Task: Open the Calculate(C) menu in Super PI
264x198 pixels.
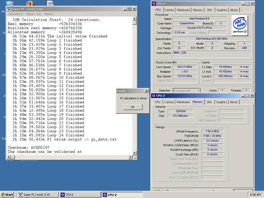Action: tap(16, 14)
